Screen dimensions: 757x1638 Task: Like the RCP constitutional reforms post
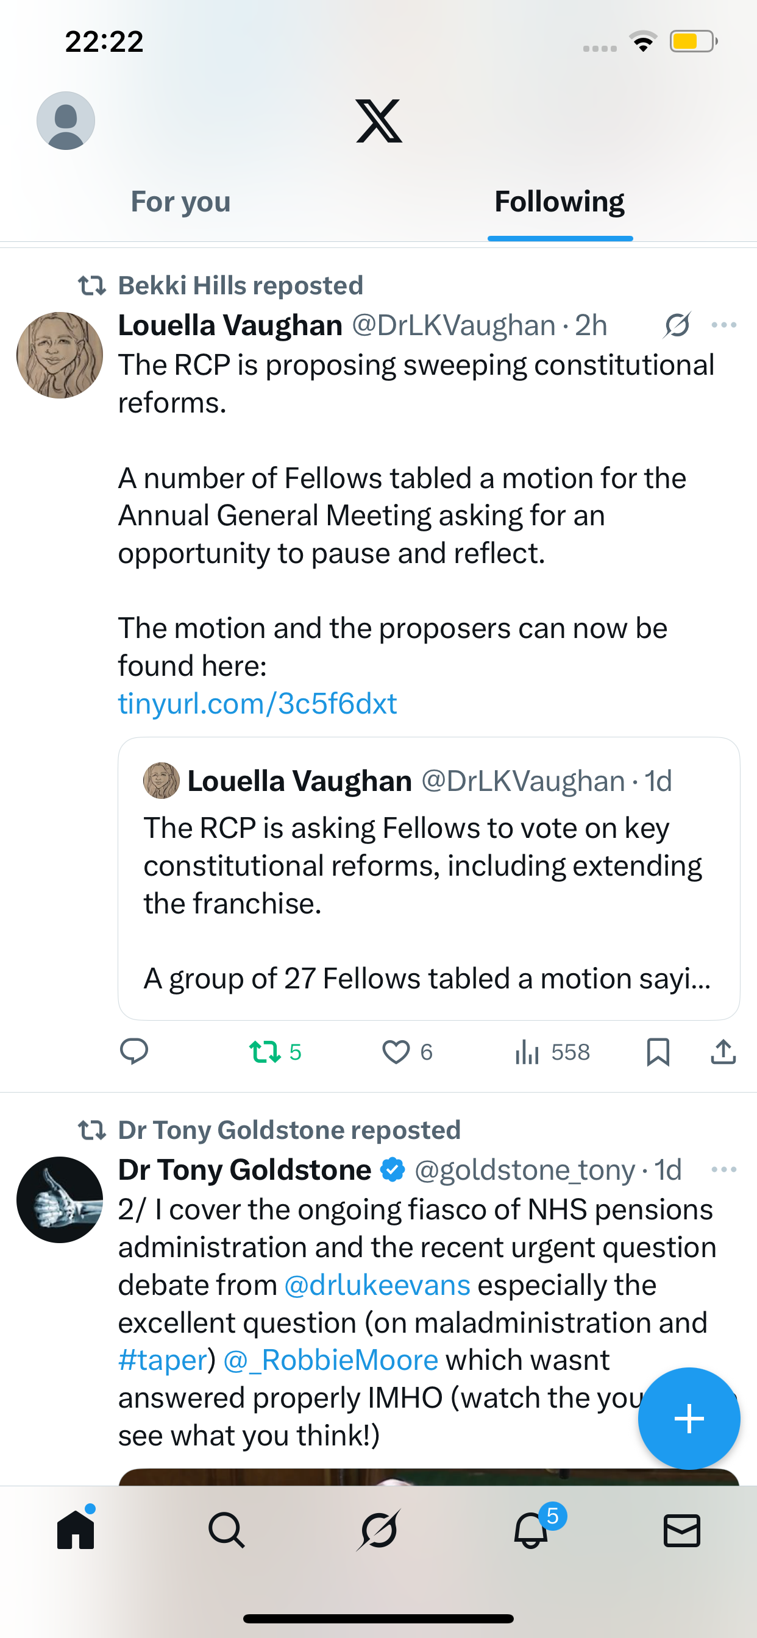coord(396,1052)
